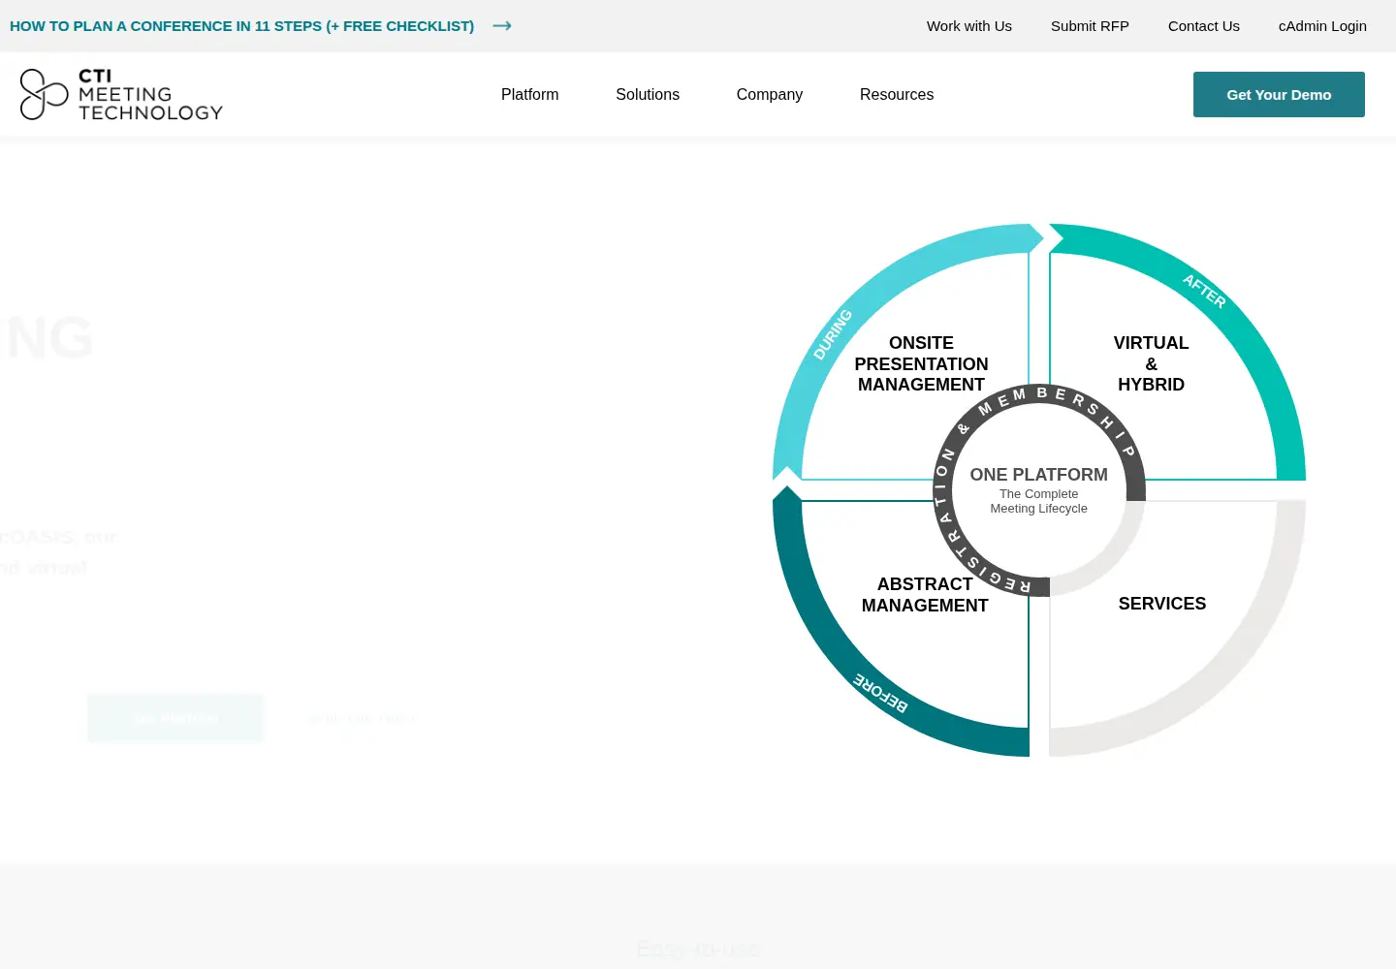1396x969 pixels.
Task: Click the BEFORE arc label
Action: 880,693
